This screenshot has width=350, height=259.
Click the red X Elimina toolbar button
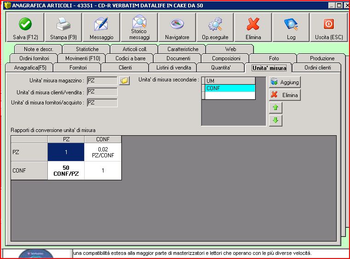(x=253, y=27)
